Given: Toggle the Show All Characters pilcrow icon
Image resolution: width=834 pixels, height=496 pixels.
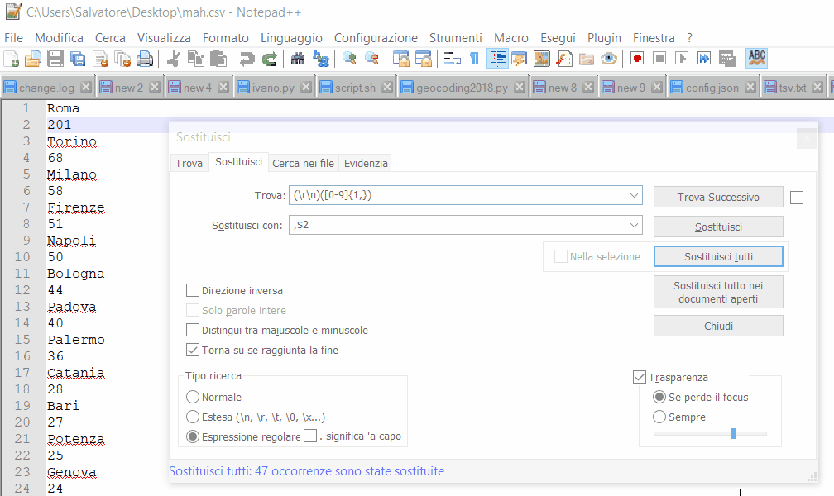Looking at the screenshot, I should (x=474, y=59).
